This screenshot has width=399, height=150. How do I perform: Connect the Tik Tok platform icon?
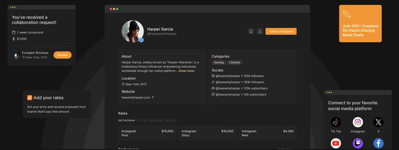click(x=336, y=122)
